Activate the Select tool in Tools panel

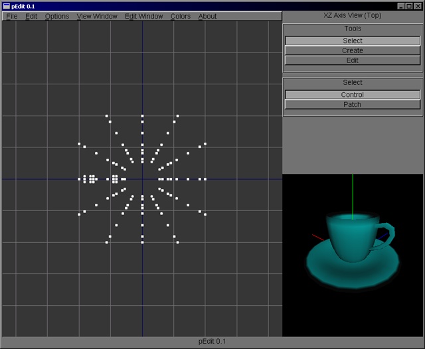pyautogui.click(x=353, y=40)
